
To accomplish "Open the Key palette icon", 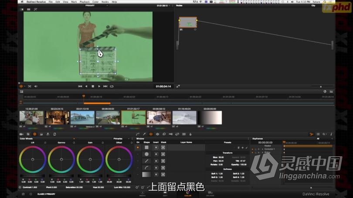I will tap(171, 134).
